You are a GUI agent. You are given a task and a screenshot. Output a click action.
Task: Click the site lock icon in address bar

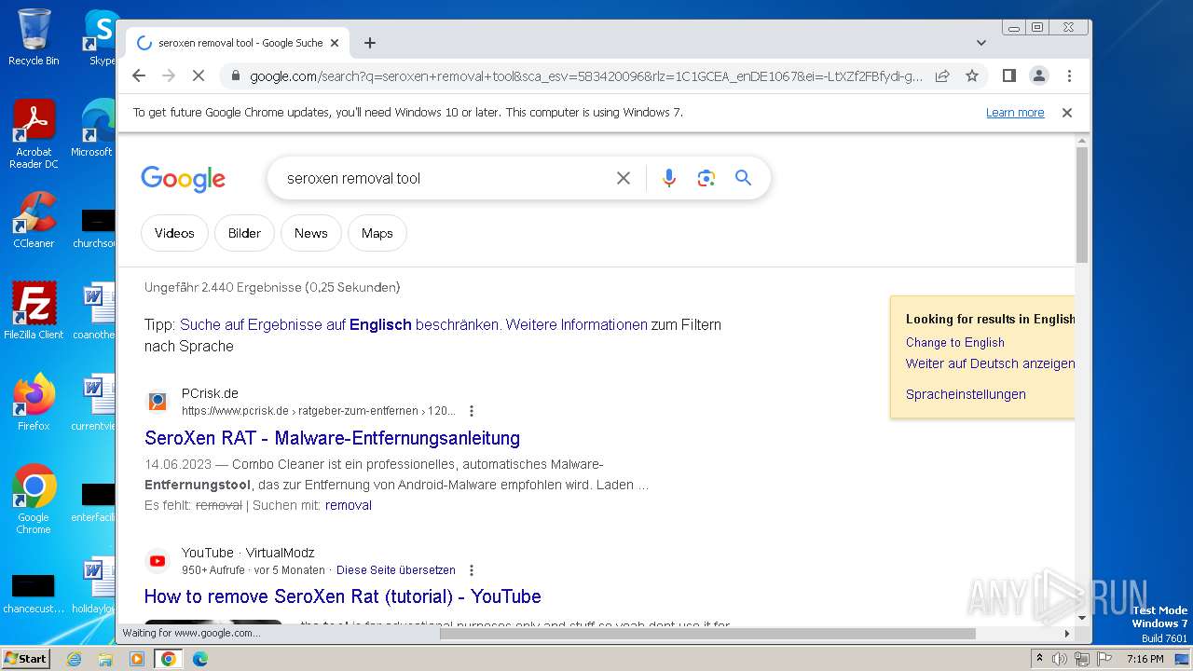pos(236,76)
